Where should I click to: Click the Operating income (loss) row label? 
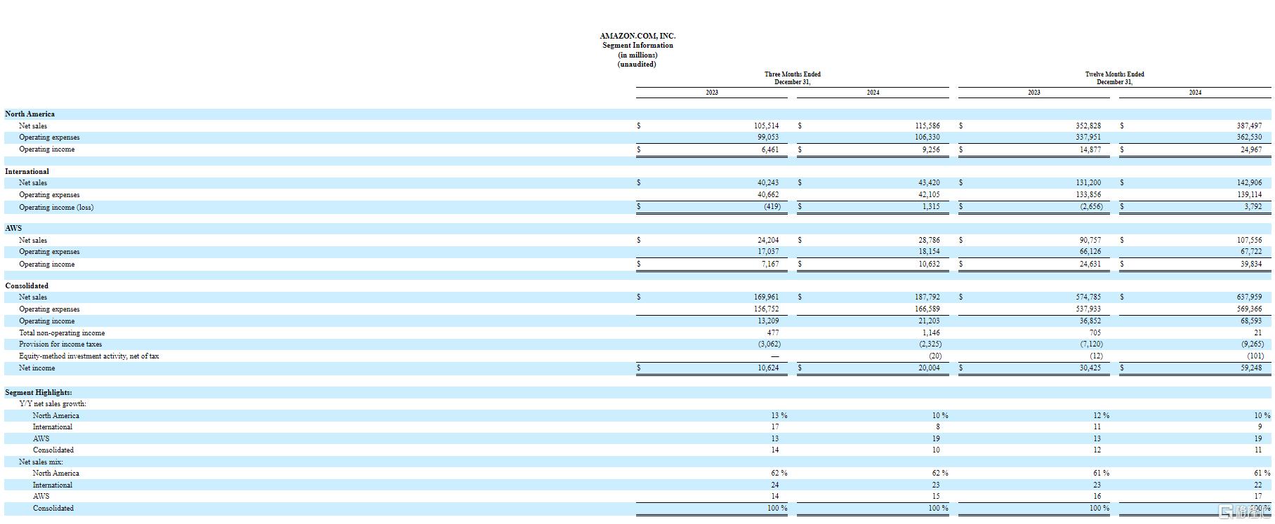pyautogui.click(x=56, y=207)
